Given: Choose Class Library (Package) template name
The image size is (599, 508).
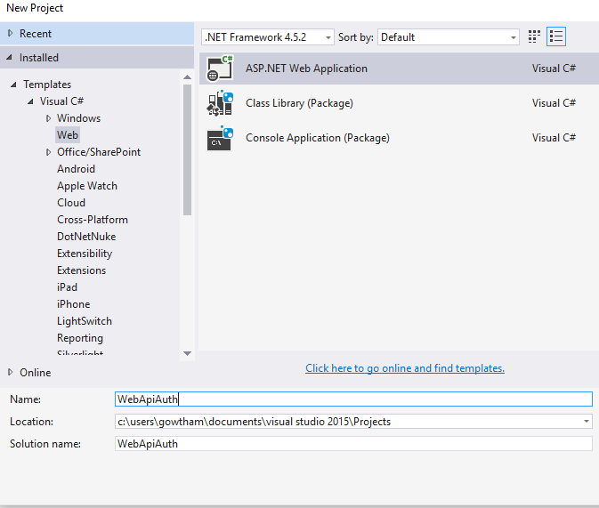Looking at the screenshot, I should (x=299, y=103).
